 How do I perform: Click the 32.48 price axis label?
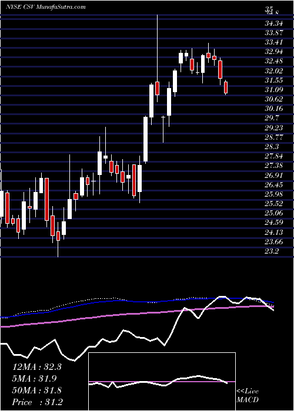(x=273, y=61)
